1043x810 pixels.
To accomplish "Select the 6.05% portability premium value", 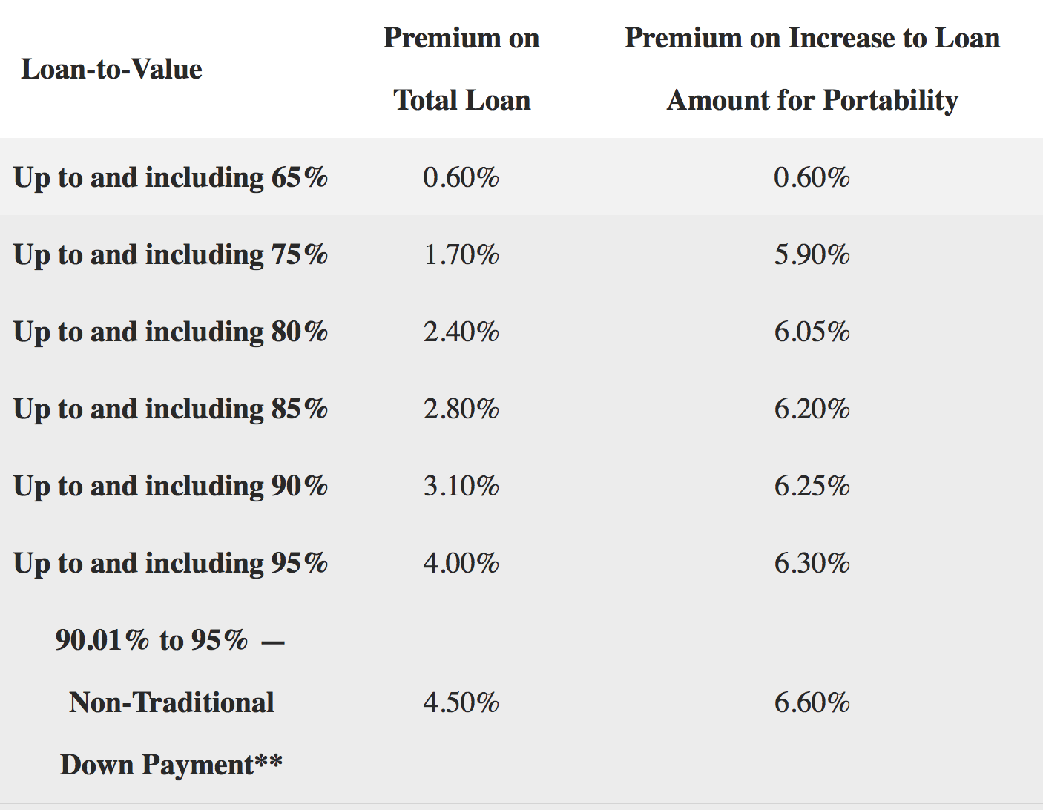I will click(x=812, y=332).
